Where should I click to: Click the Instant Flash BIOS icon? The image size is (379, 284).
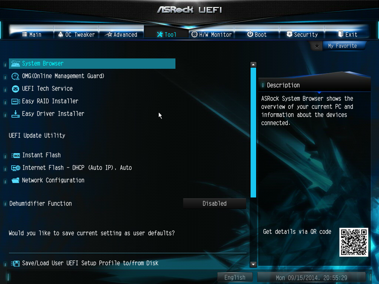click(16, 156)
